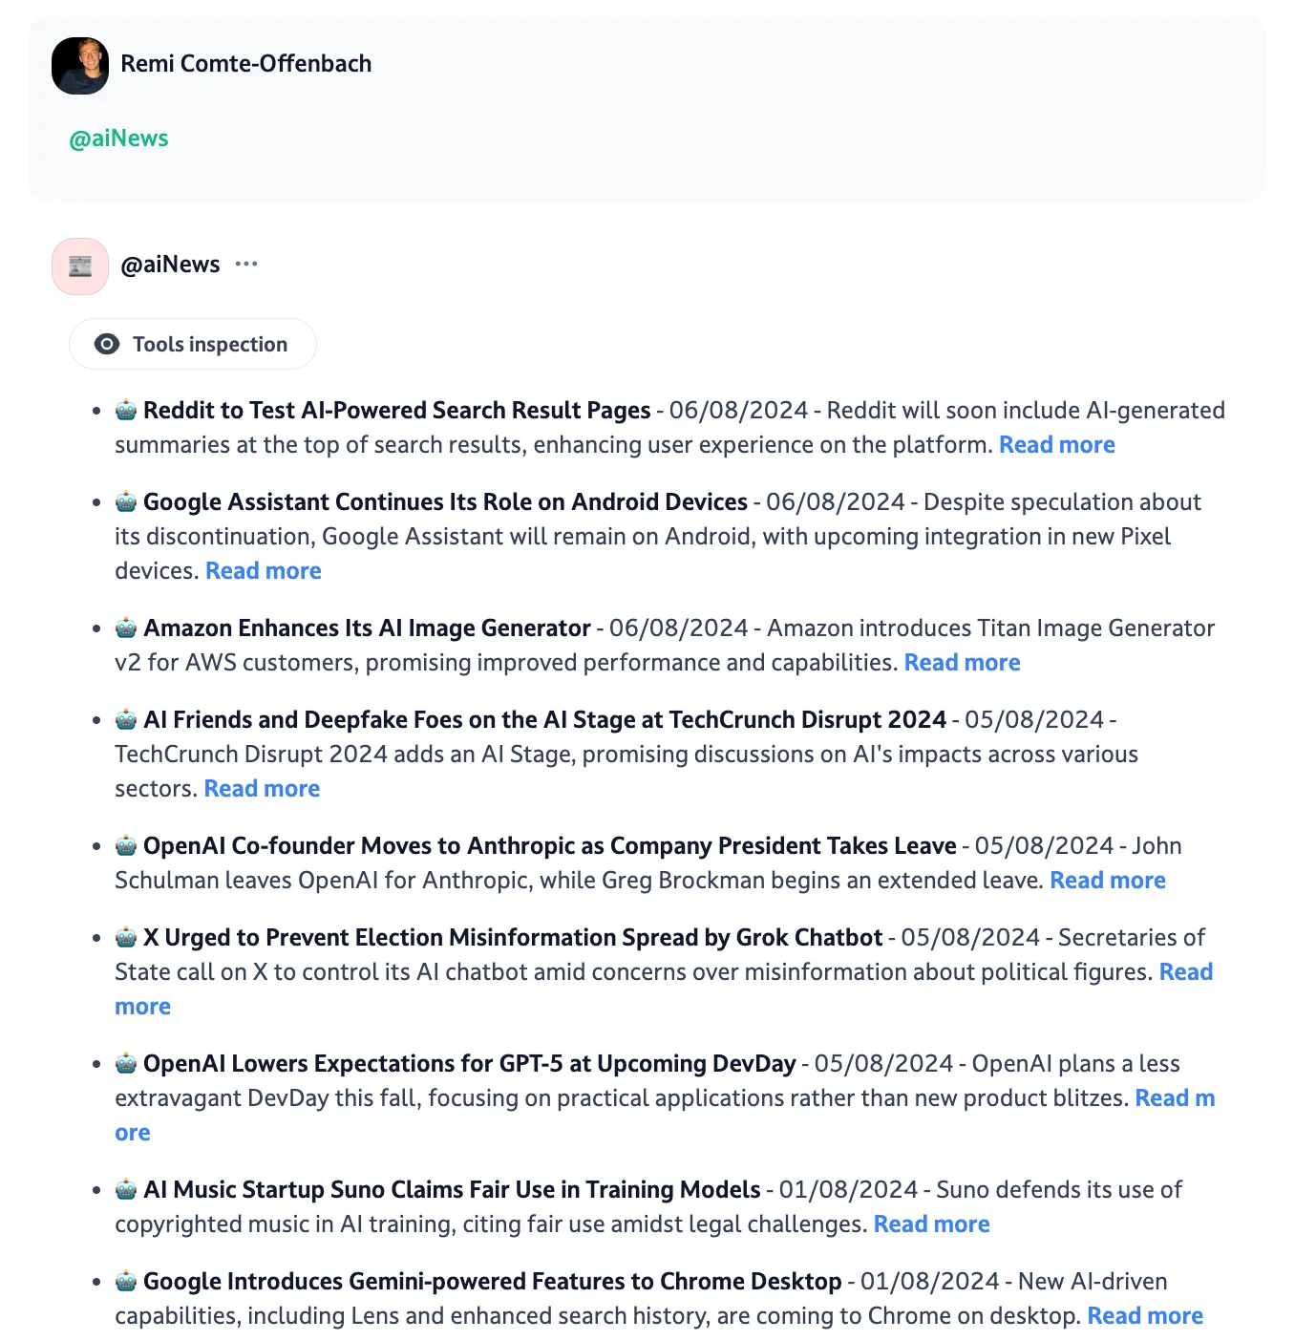
Task: Open Read more for OpenAI co-founder story
Action: click(1108, 881)
